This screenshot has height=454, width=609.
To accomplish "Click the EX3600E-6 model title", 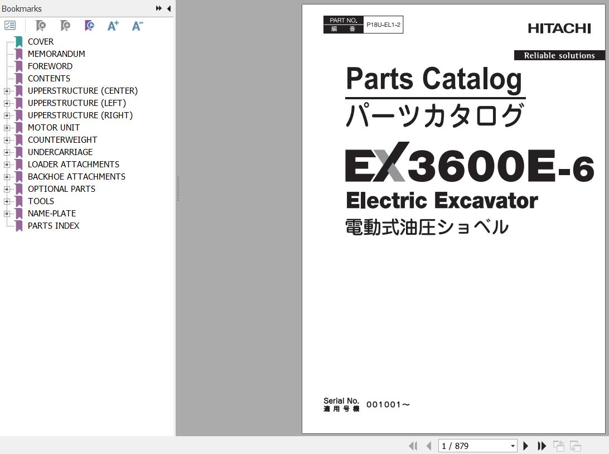I will 470,162.
